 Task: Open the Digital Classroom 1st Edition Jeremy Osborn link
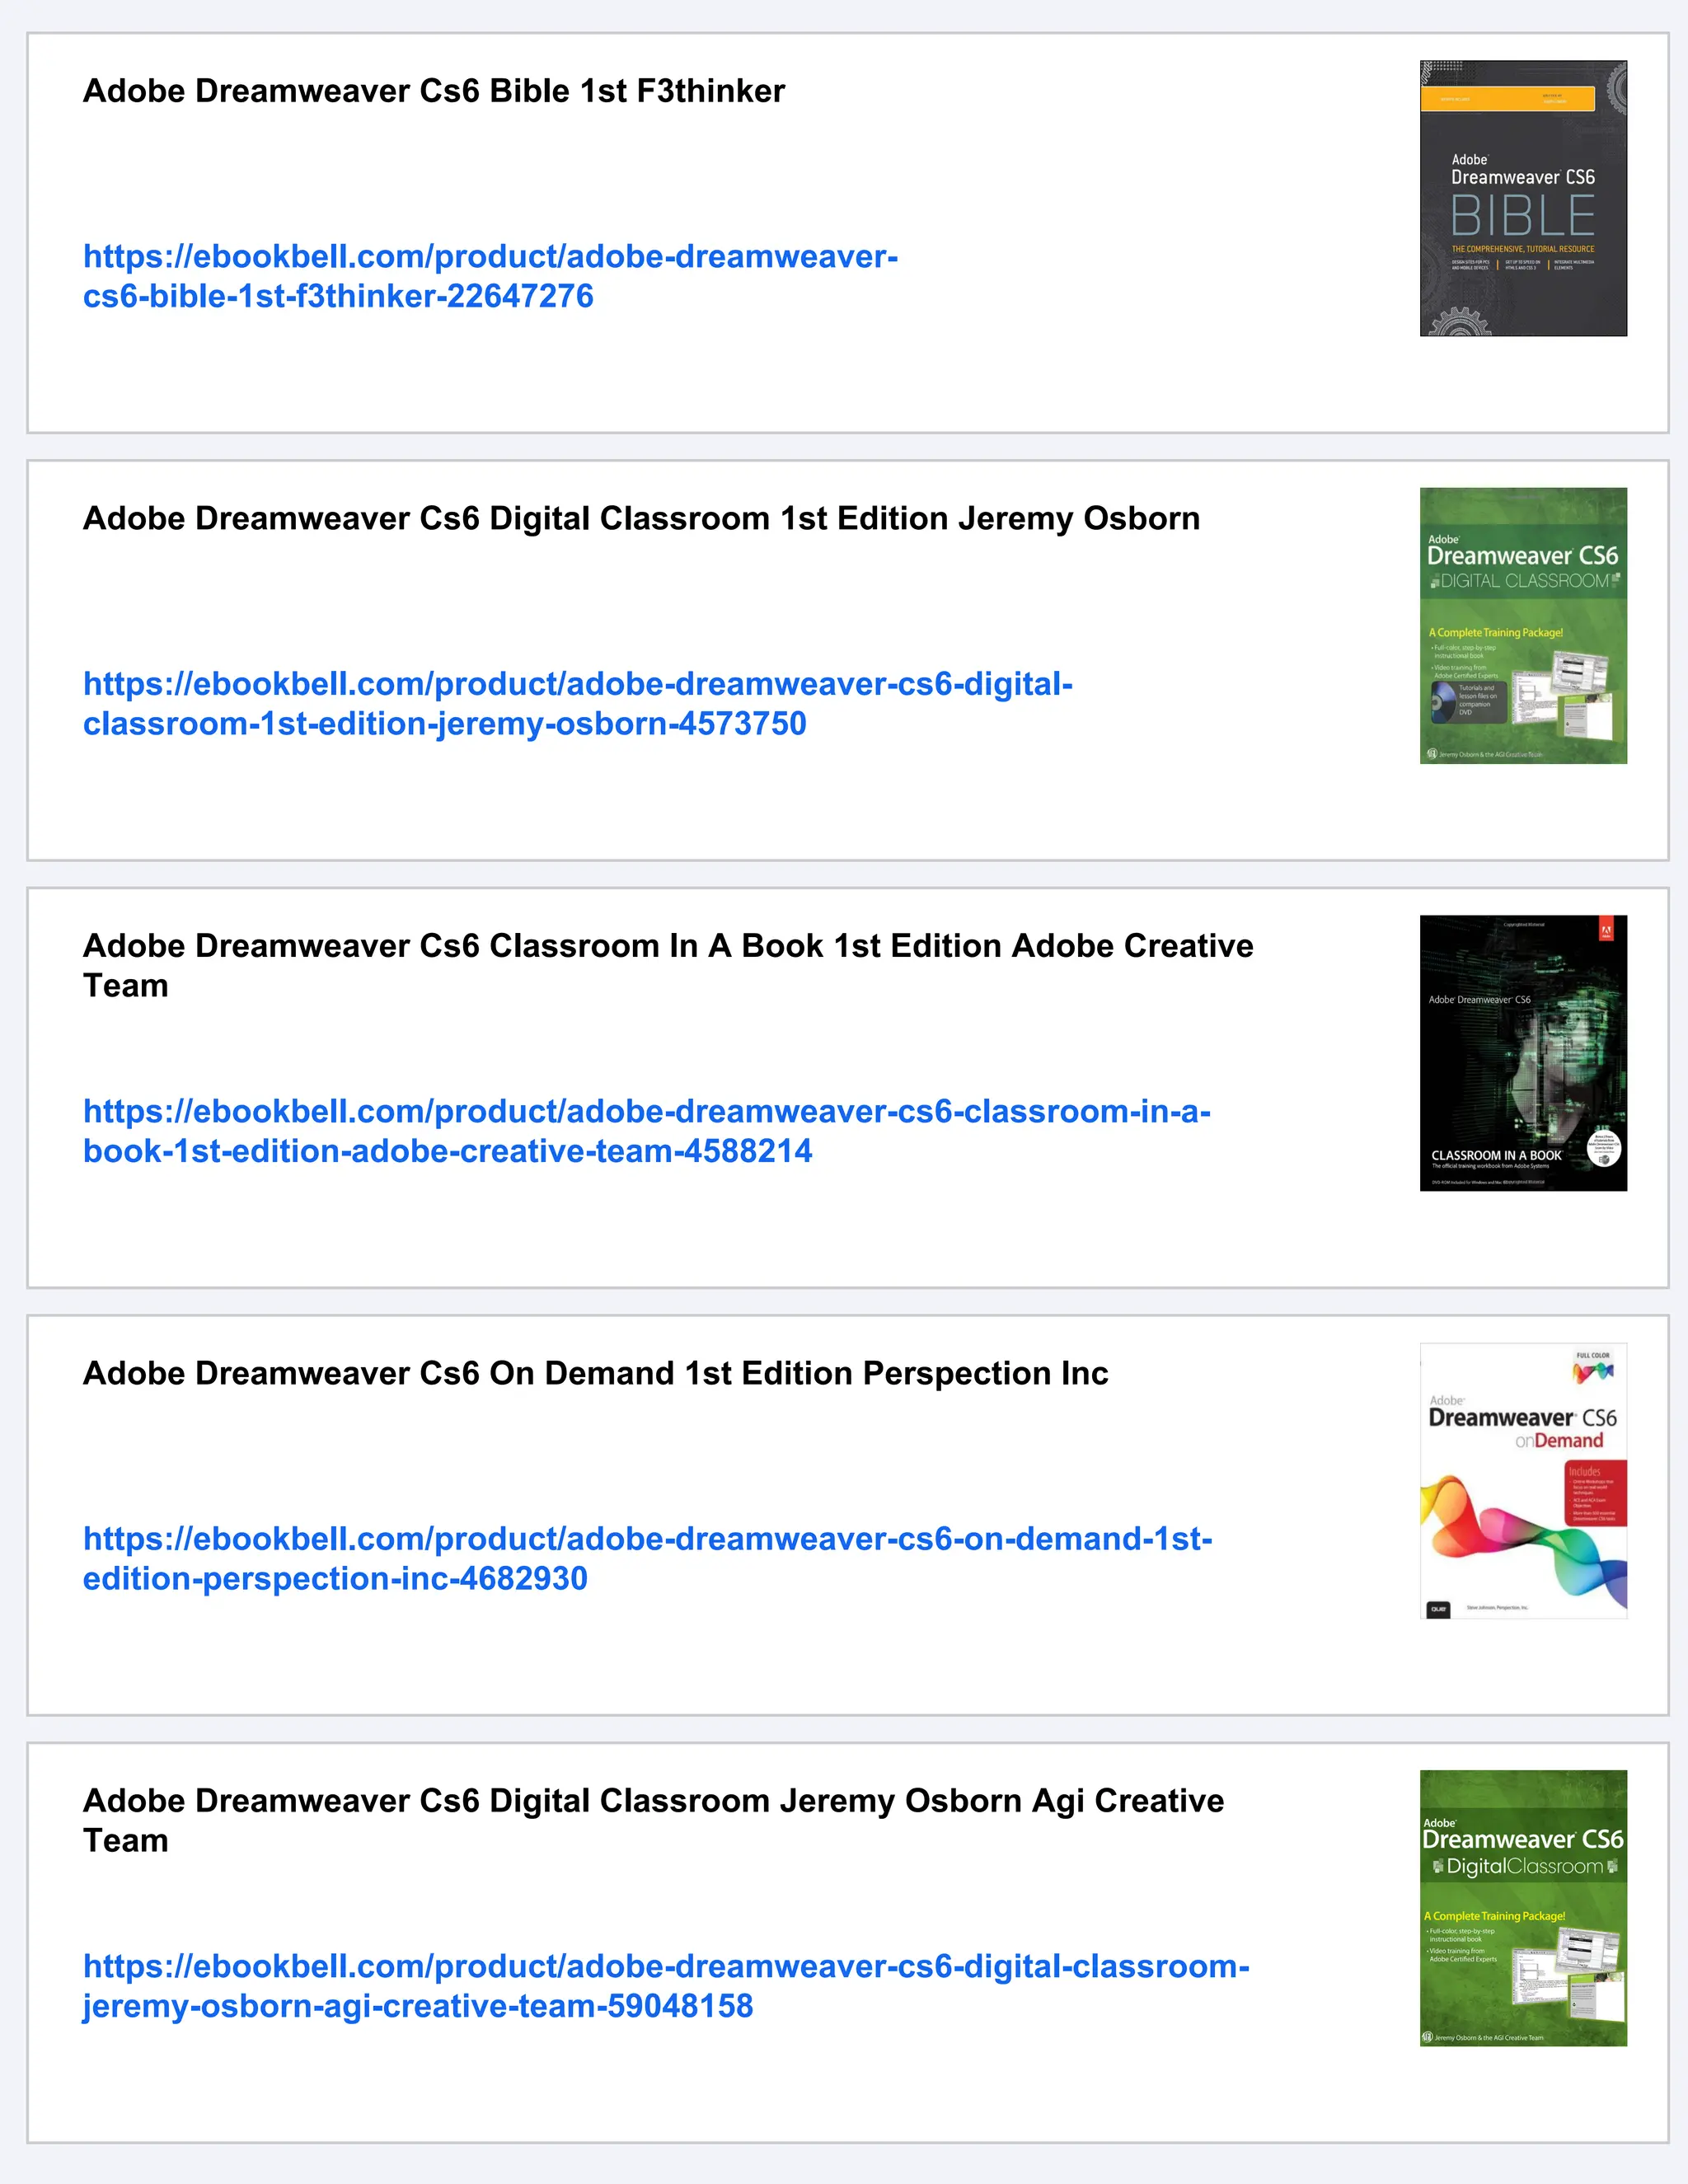(578, 704)
